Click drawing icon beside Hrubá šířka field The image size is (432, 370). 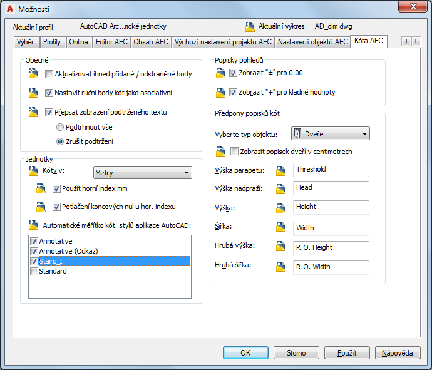(280, 267)
